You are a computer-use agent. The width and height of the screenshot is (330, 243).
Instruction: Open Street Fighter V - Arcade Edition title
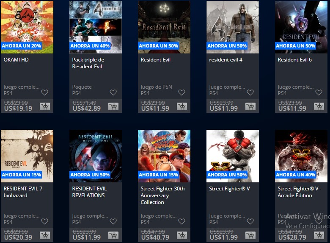coord(299,192)
